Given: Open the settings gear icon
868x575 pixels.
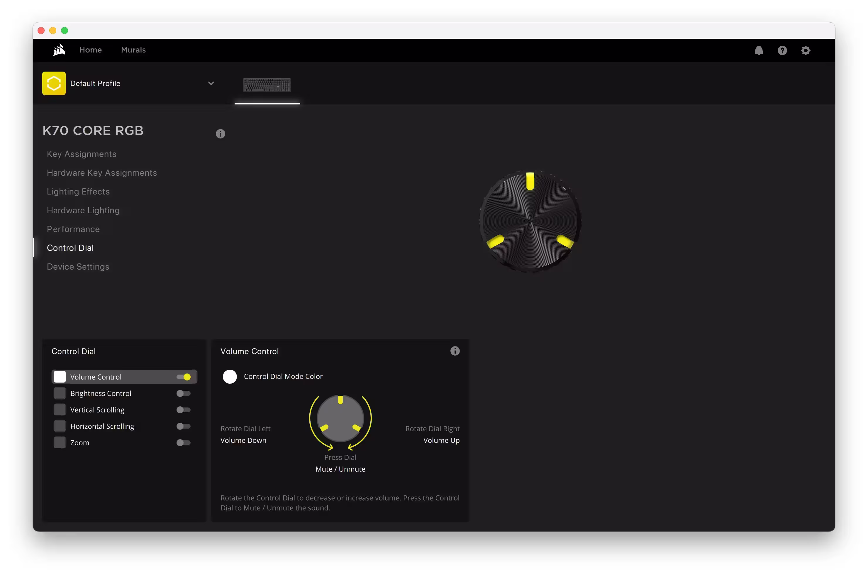Looking at the screenshot, I should 806,50.
